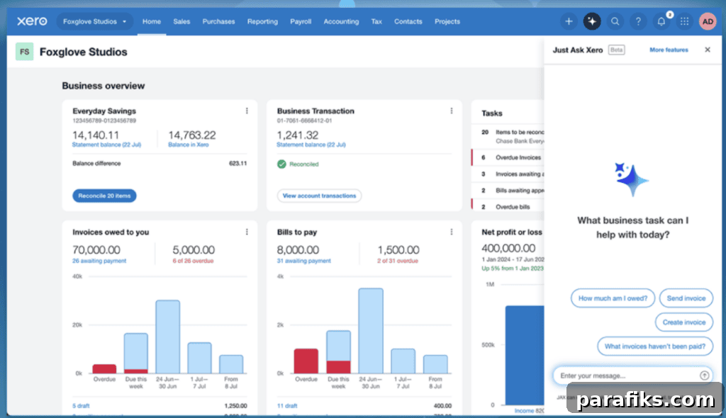
Task: Open 31 awaiting payment bills link
Action: (x=303, y=261)
